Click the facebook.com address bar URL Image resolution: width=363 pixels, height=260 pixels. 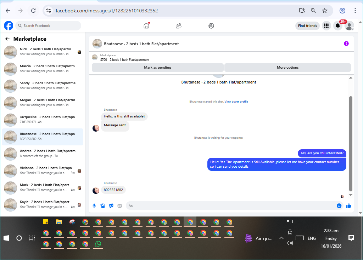(107, 11)
